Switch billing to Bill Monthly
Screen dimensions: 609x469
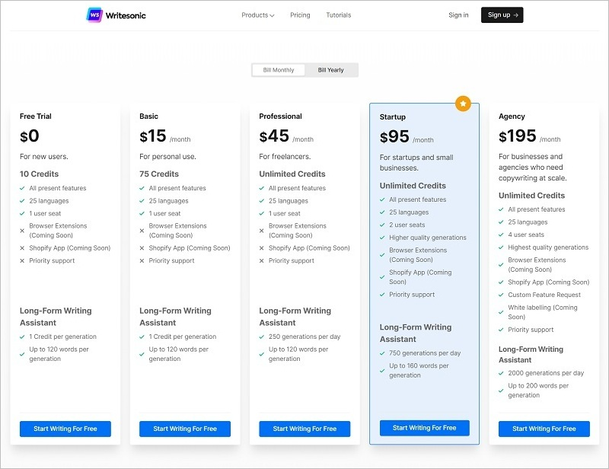279,70
